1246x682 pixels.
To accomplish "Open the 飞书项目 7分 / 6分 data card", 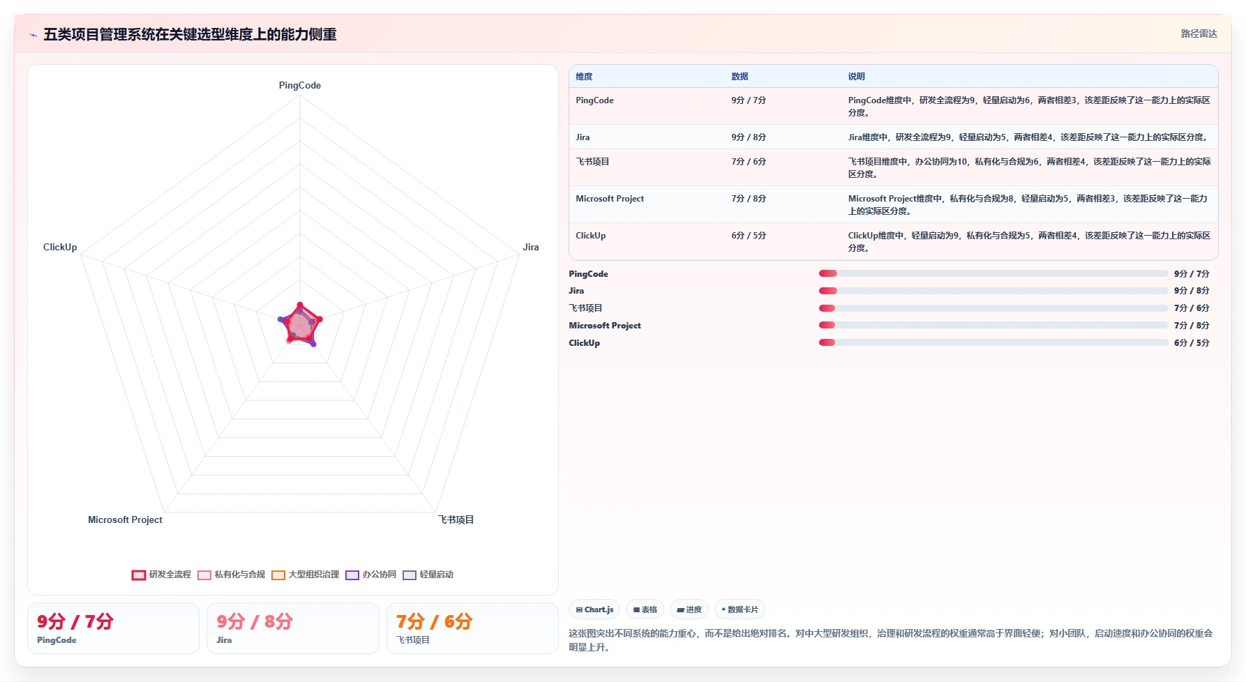I will click(472, 628).
